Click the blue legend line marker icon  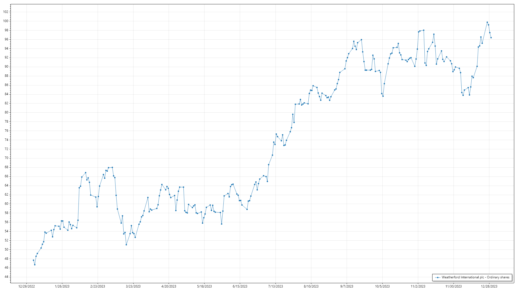coord(437,278)
